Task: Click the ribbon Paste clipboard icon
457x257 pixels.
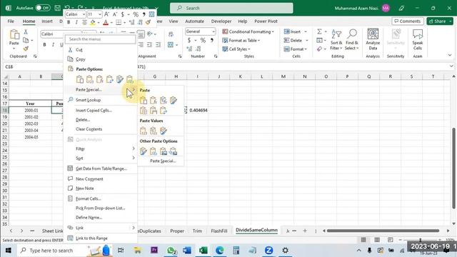Action: point(14,35)
